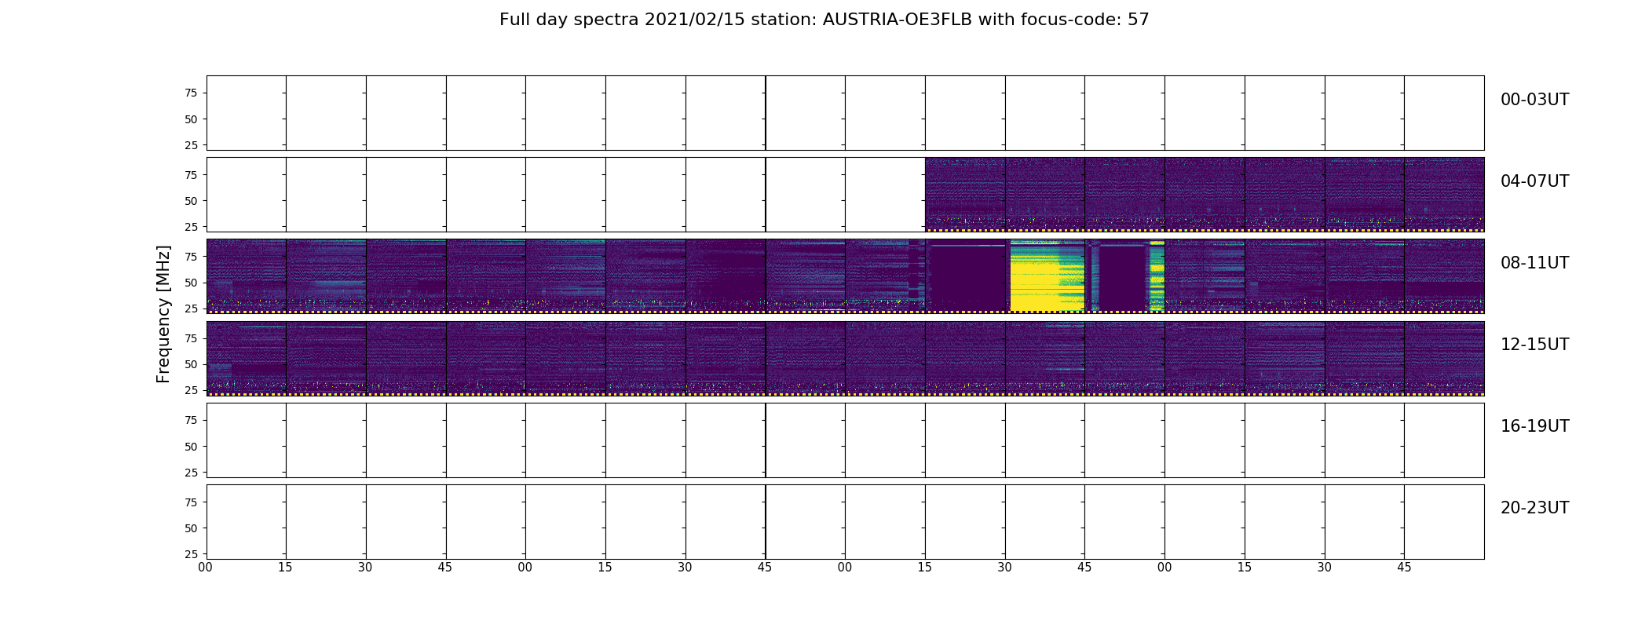The width and height of the screenshot is (1649, 628).
Task: Click the "25" frequency tick of the 20-23UT row
Action: click(191, 554)
